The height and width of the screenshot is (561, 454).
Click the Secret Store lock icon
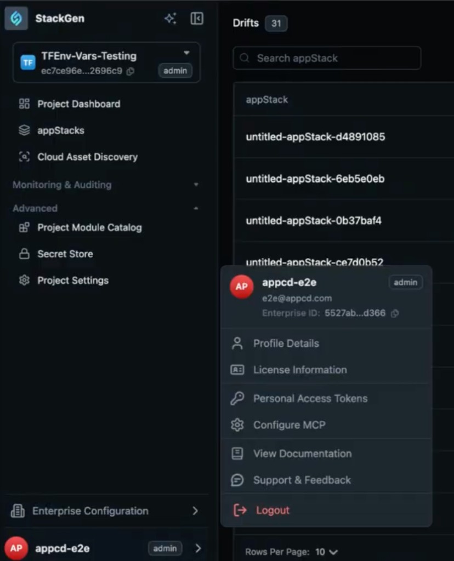click(24, 254)
